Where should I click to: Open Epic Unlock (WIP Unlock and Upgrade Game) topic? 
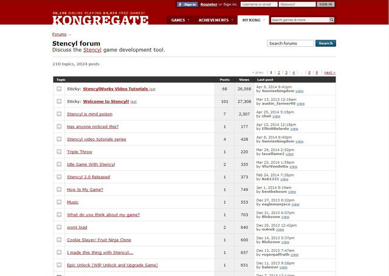(x=112, y=265)
